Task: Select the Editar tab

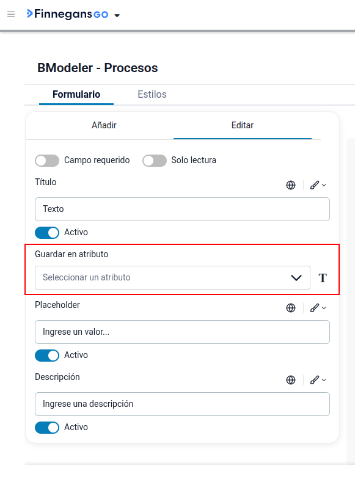Action: tap(243, 125)
